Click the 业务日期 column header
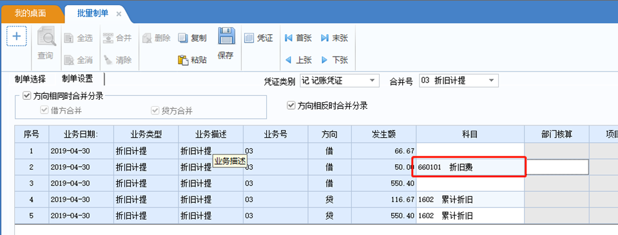The image size is (618, 235). [x=81, y=134]
